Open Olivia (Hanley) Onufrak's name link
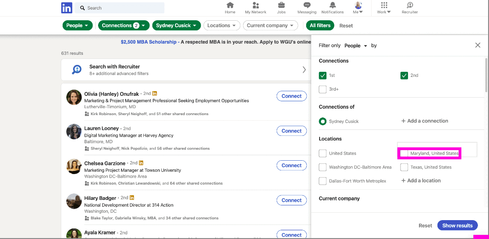Viewport: 489px width, 239px height. (x=111, y=94)
